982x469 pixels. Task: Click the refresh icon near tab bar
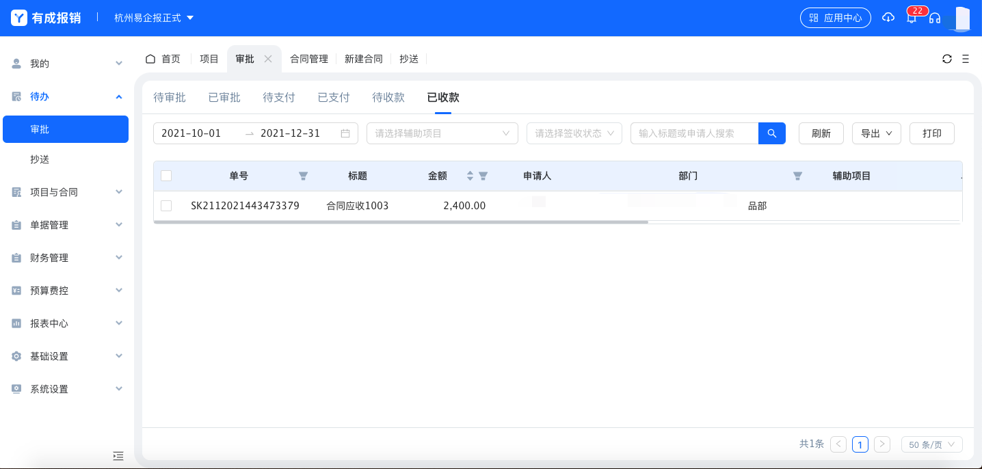947,59
